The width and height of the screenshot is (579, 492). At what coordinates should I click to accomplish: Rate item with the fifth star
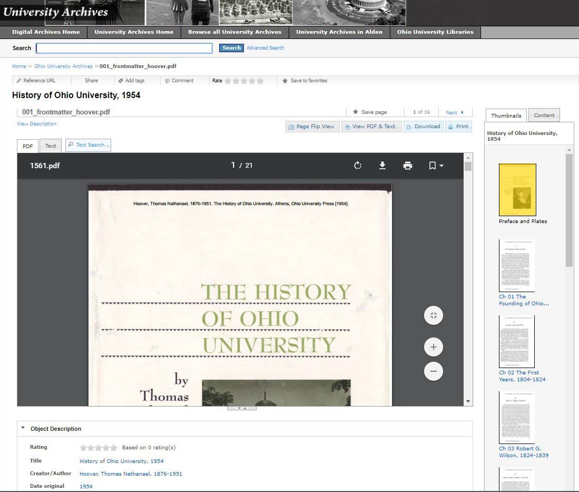tap(260, 81)
